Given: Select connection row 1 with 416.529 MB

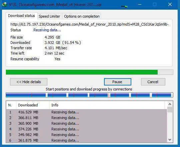Looking at the screenshot, I should [x=87, y=112].
